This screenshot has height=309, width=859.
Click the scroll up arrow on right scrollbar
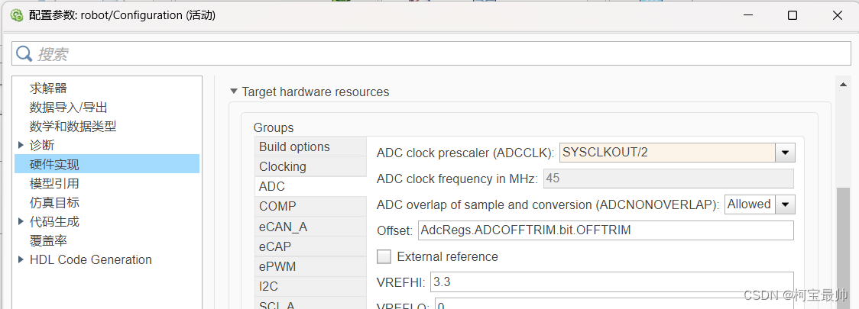click(x=844, y=84)
